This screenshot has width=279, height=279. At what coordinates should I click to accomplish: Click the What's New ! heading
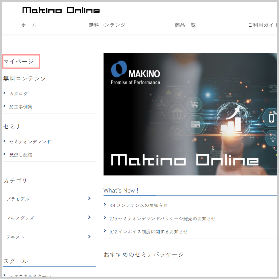point(121,190)
